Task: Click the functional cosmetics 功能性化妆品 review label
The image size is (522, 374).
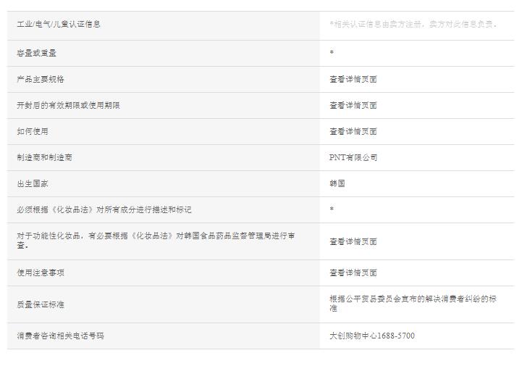Action: click(x=156, y=240)
